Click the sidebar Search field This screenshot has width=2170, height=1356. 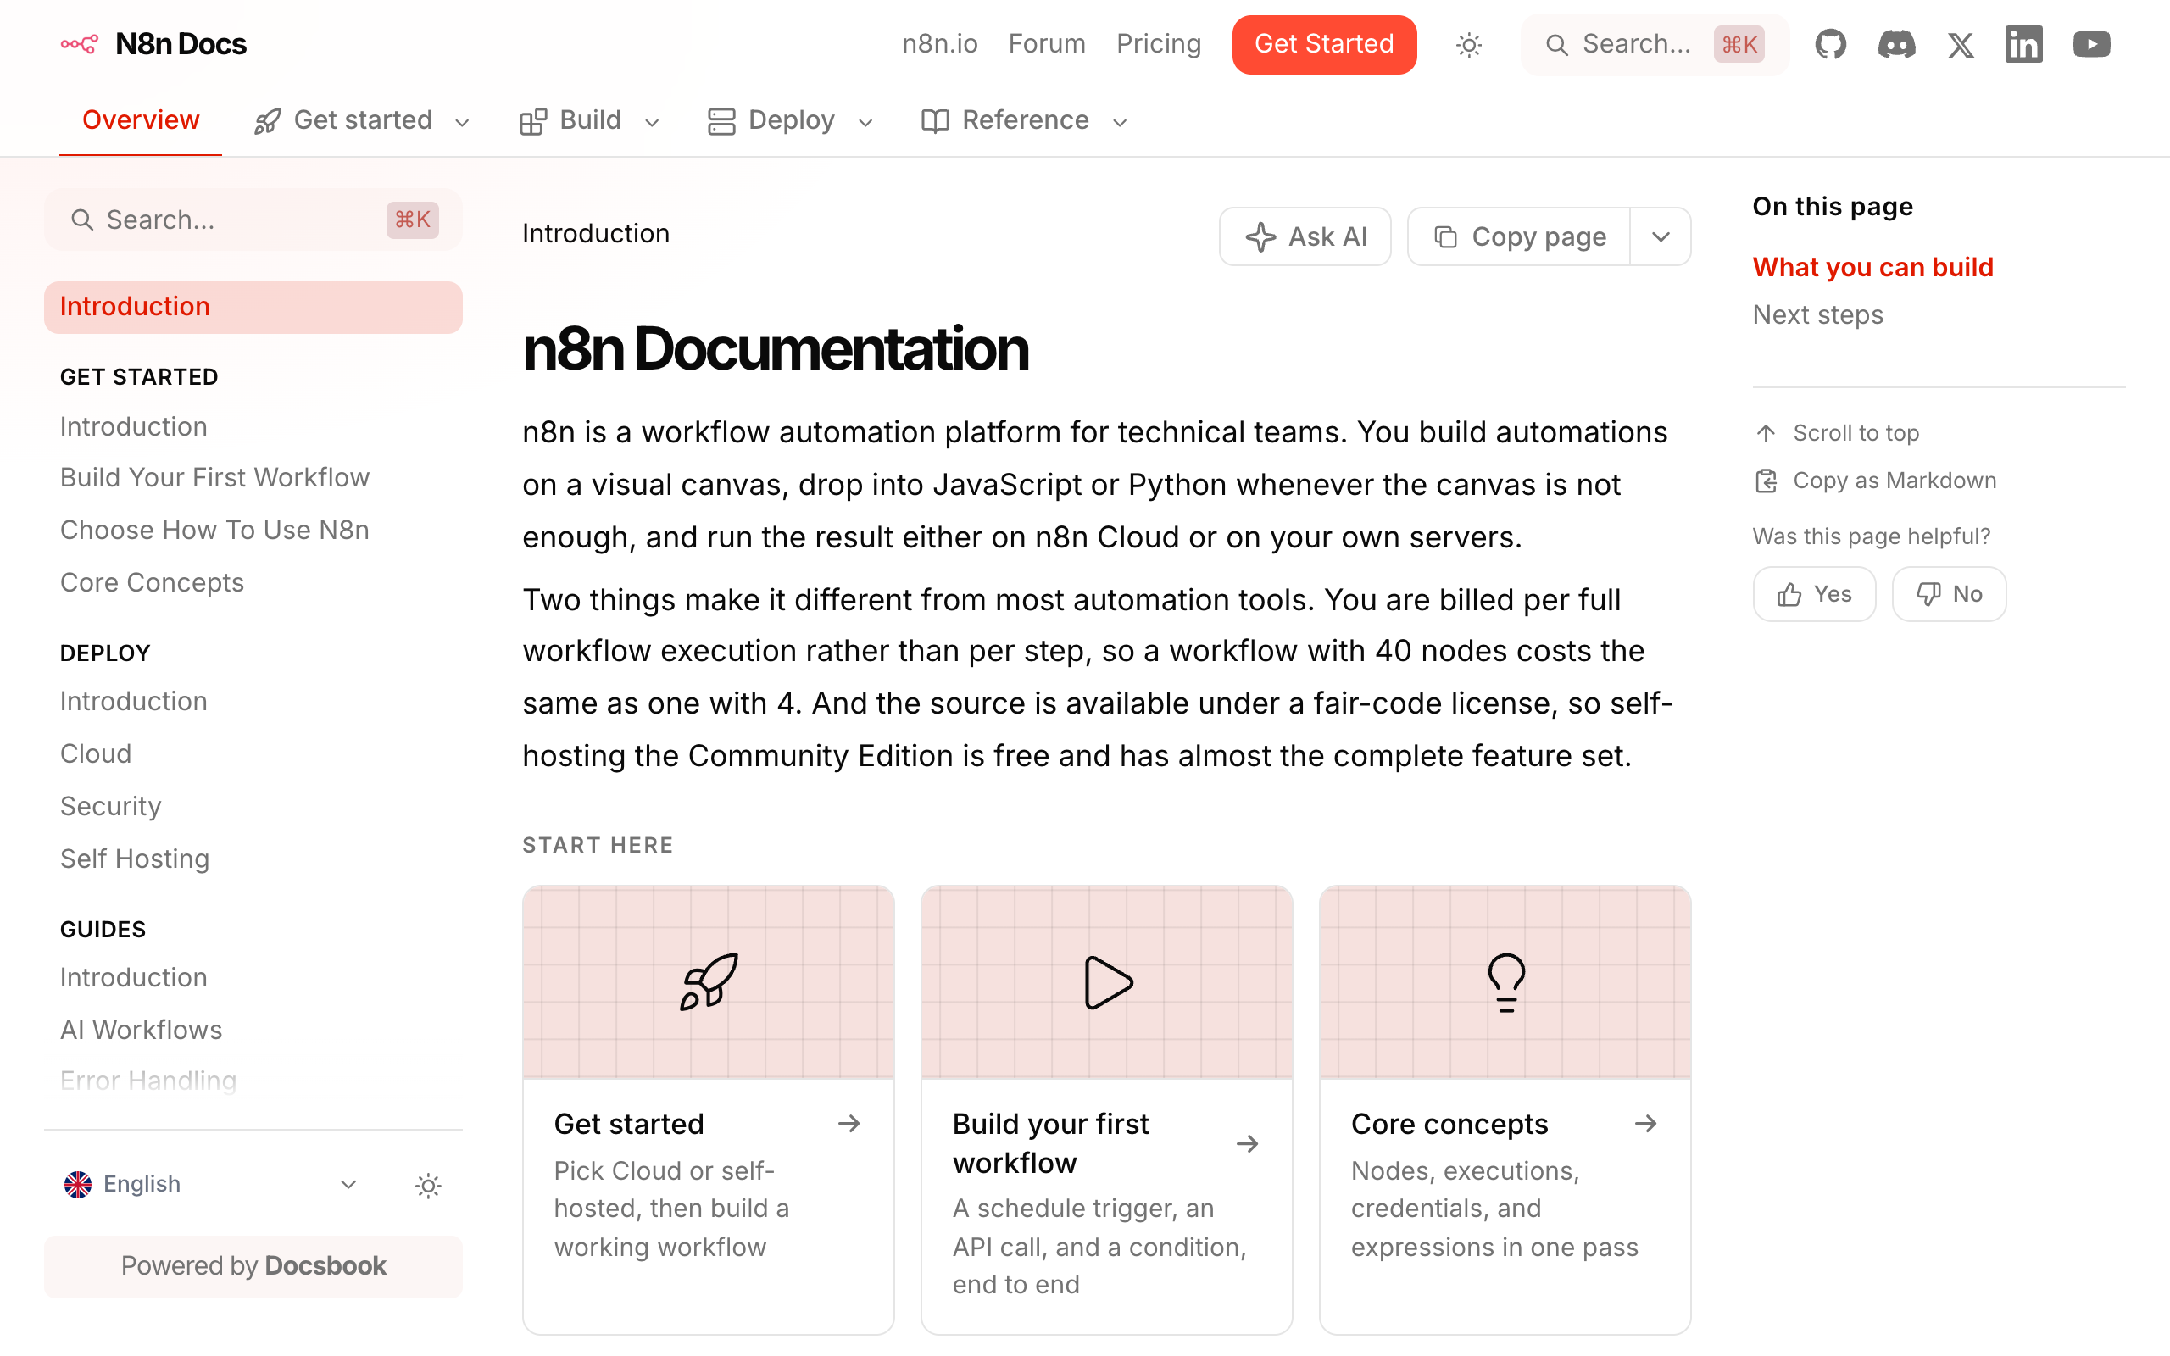[x=253, y=220]
